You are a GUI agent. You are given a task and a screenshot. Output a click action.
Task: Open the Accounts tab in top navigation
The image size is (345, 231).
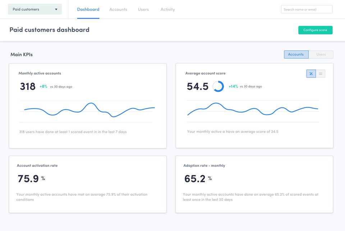pyautogui.click(x=118, y=9)
